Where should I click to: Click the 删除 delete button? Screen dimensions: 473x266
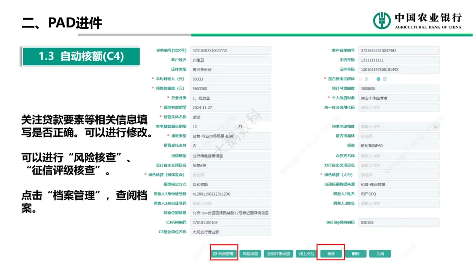pos(356,254)
